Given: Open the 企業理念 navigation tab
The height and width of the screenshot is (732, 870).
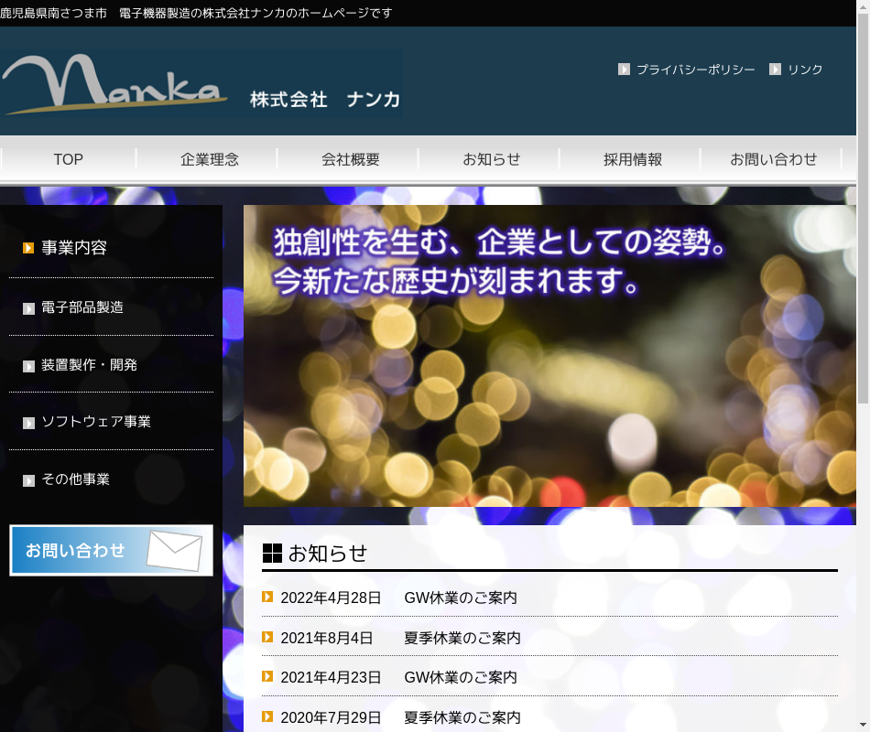Looking at the screenshot, I should (x=210, y=159).
